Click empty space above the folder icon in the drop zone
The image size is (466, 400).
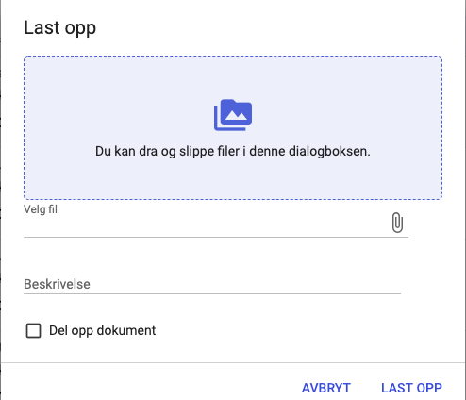coord(233,77)
